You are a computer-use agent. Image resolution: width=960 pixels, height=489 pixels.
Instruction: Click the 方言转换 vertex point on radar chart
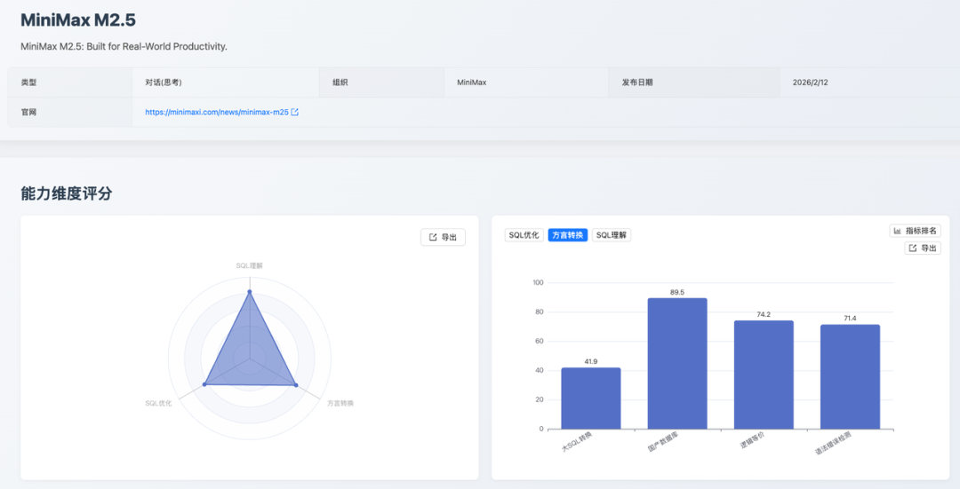(x=296, y=384)
